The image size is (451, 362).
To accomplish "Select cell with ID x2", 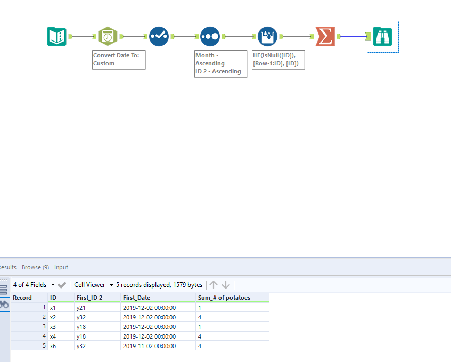I will (61, 317).
